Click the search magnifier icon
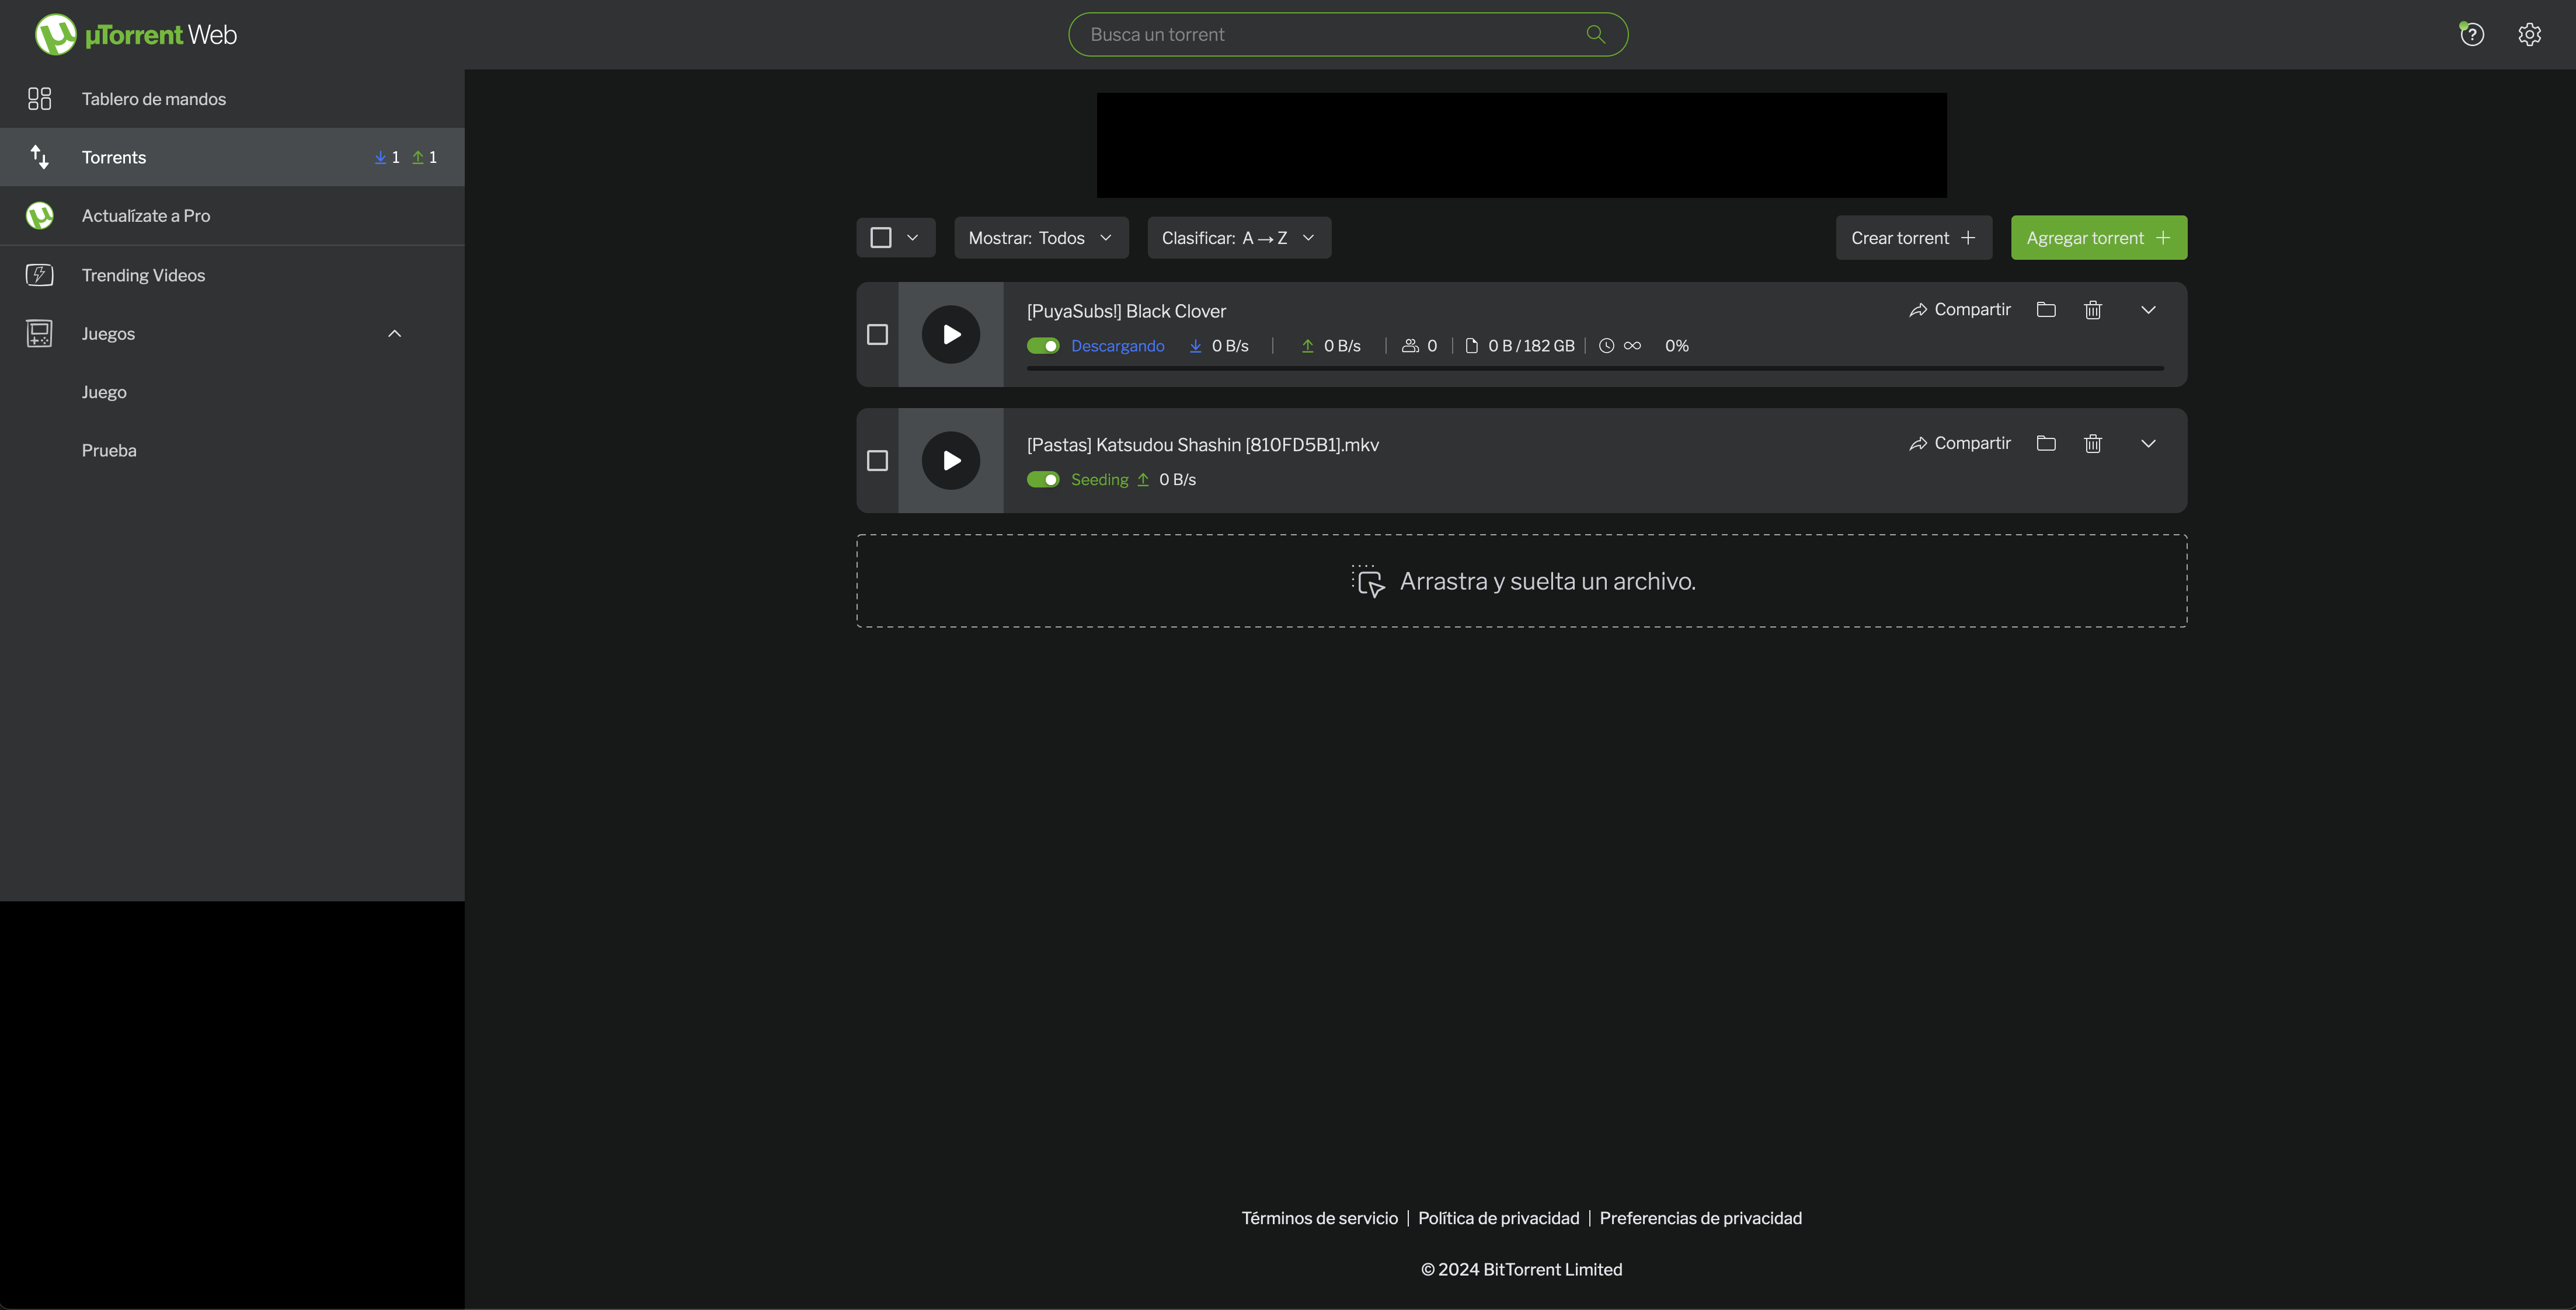This screenshot has width=2576, height=1310. (1595, 34)
